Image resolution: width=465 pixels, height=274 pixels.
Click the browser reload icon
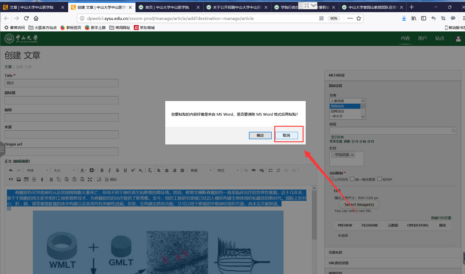(x=26, y=18)
